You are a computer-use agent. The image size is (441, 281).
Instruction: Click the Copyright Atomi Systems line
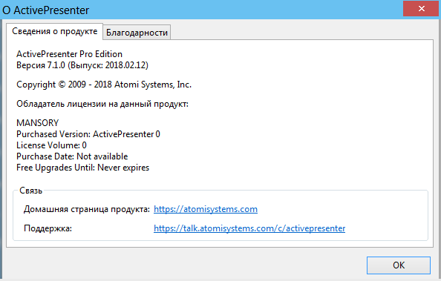tap(104, 85)
